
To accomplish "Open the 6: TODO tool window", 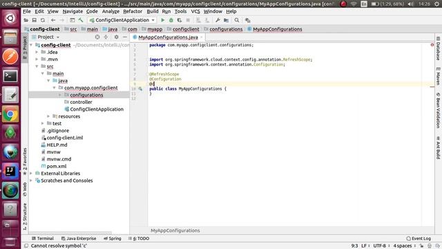I will coord(139,239).
